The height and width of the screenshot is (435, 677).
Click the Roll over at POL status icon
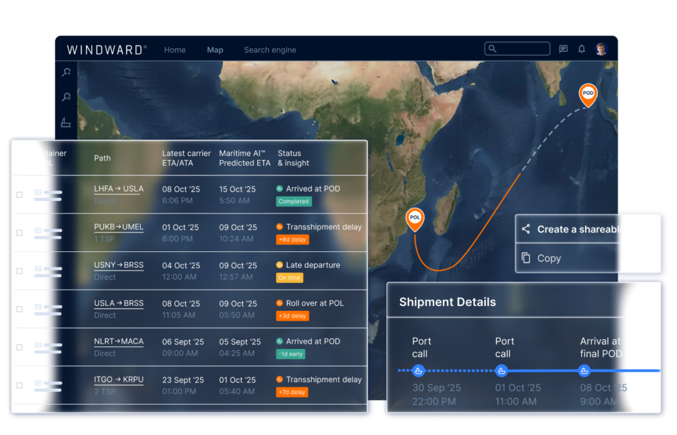pyautogui.click(x=280, y=303)
